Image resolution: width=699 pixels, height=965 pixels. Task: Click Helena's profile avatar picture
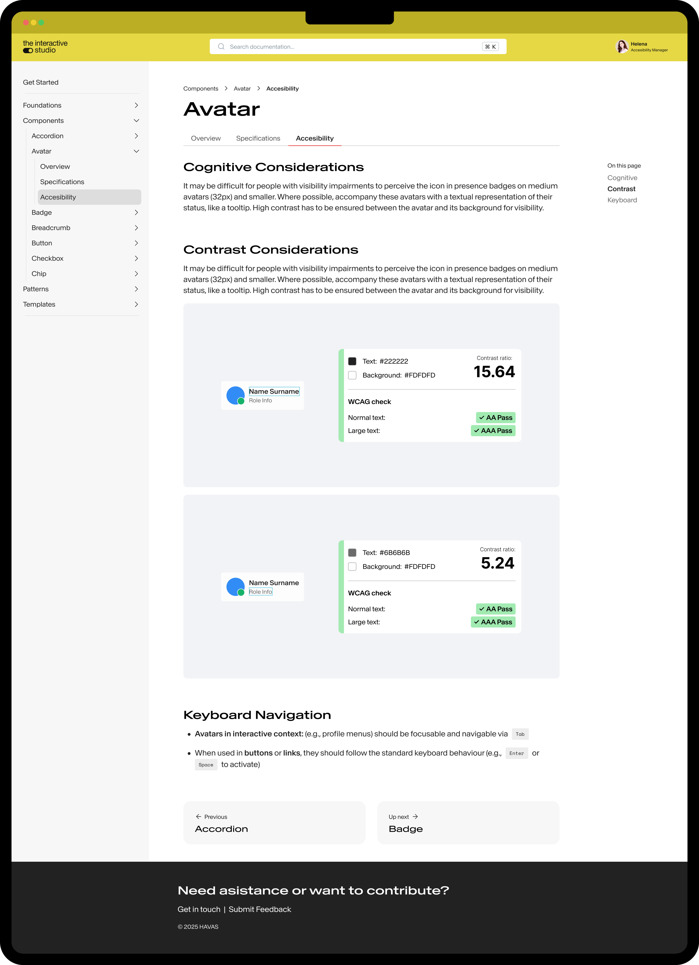pyautogui.click(x=622, y=46)
